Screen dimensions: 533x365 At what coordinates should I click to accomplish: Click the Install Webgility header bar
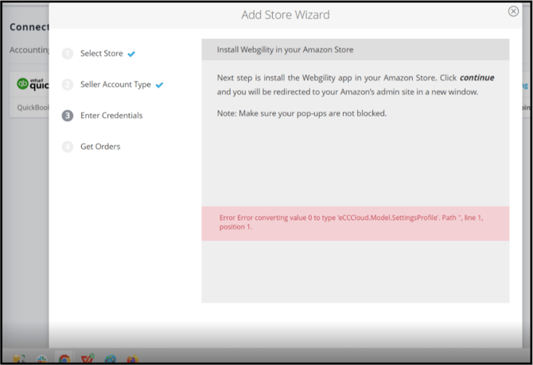pos(355,49)
